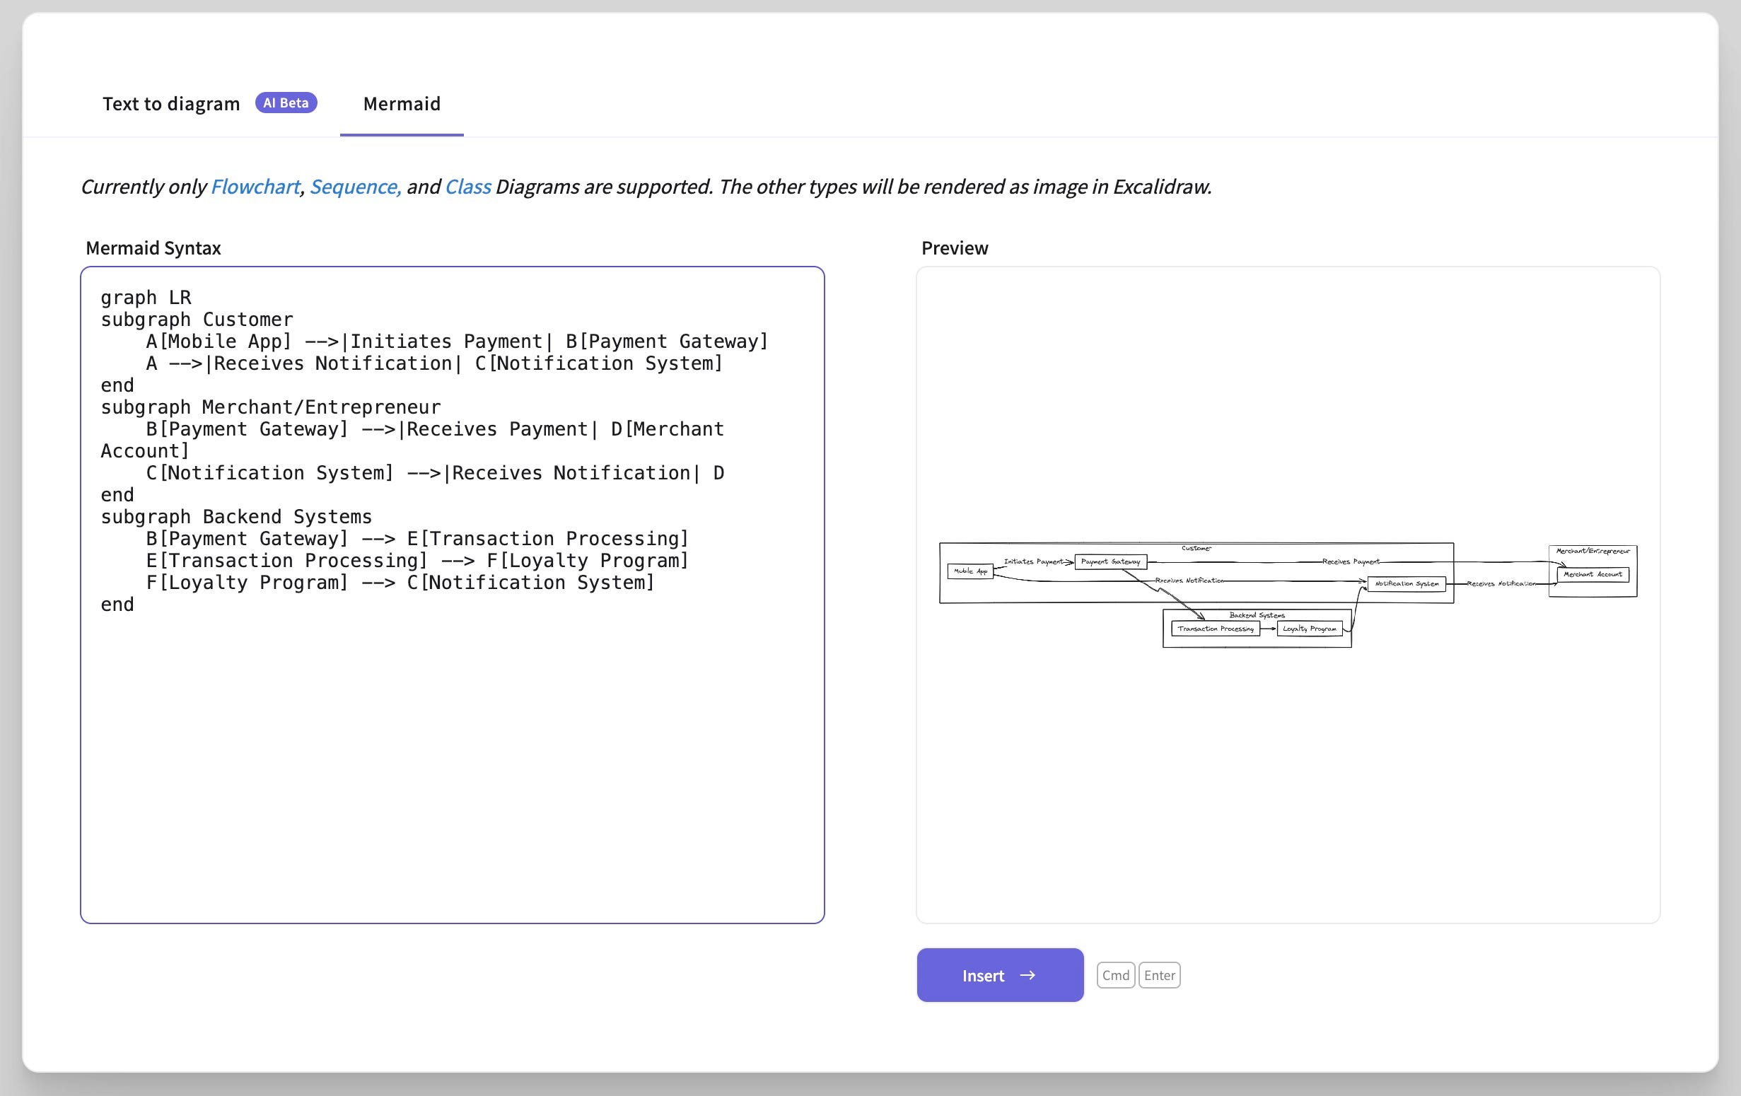The width and height of the screenshot is (1741, 1096).
Task: Switch to the Text to diagram tab
Action: click(170, 103)
